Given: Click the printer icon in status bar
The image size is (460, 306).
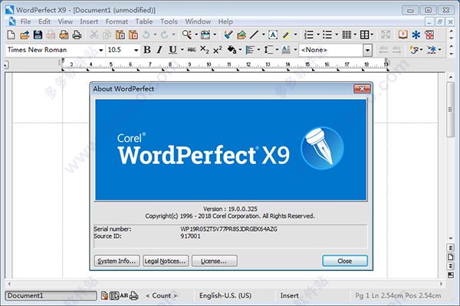Looking at the screenshot, I should click(x=133, y=296).
